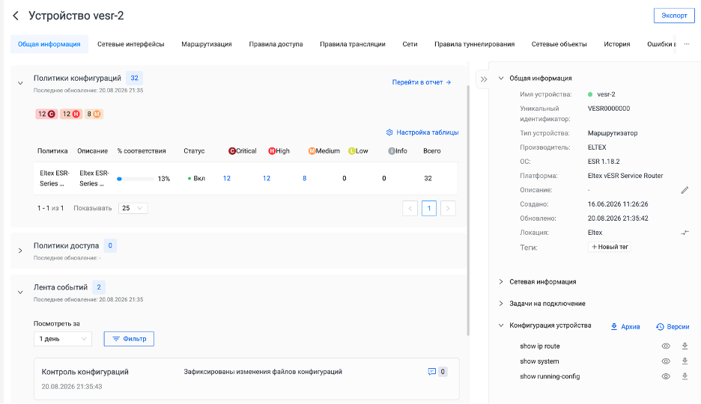
Task: Click the Medium column header icon
Action: click(312, 151)
